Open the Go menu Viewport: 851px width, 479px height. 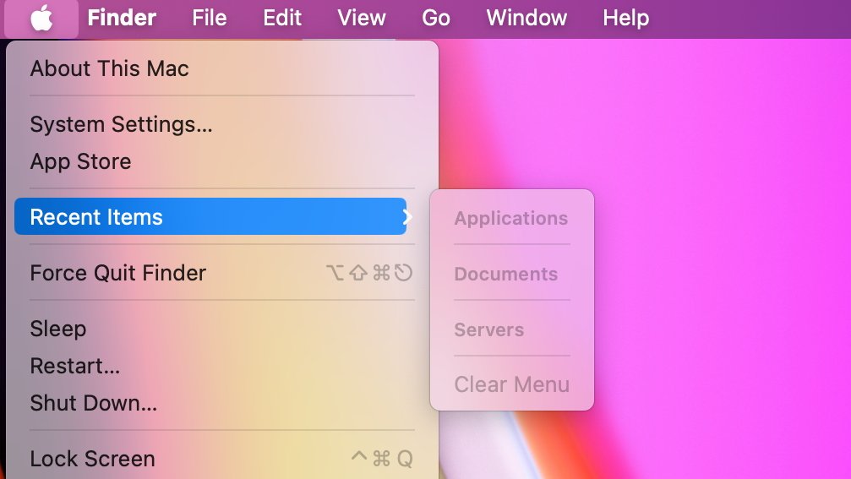(x=436, y=18)
